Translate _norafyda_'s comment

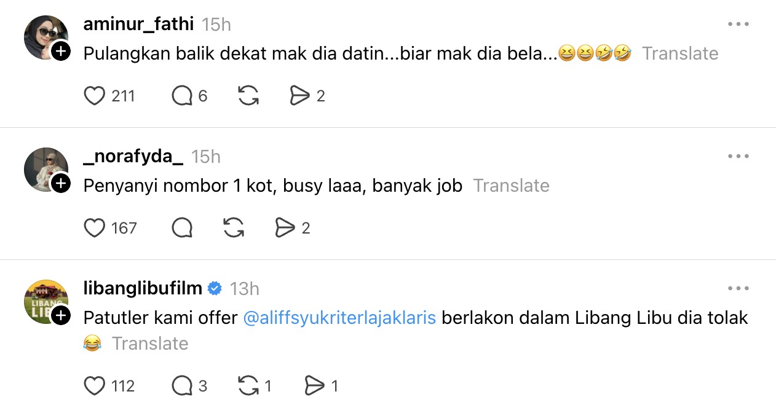point(511,186)
